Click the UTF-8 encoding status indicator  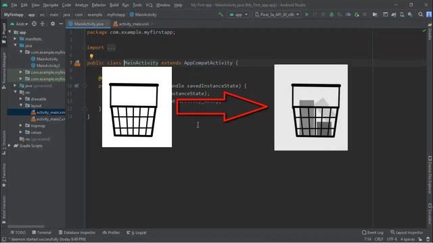(392, 239)
